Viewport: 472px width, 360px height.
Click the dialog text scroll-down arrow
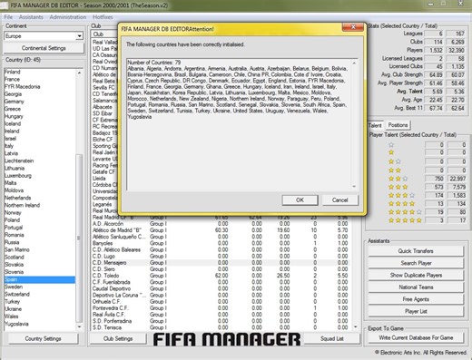point(354,187)
